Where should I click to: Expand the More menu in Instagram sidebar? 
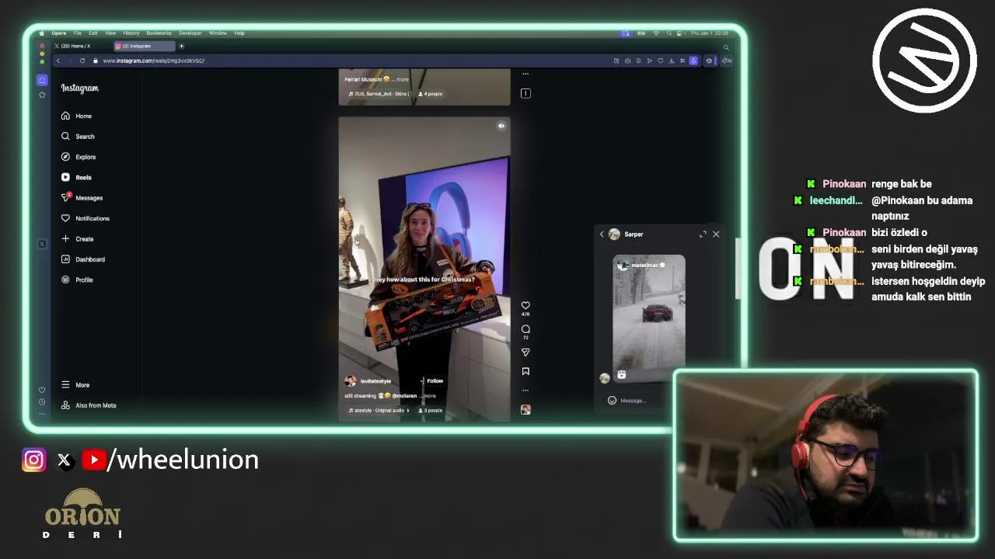pyautogui.click(x=76, y=385)
